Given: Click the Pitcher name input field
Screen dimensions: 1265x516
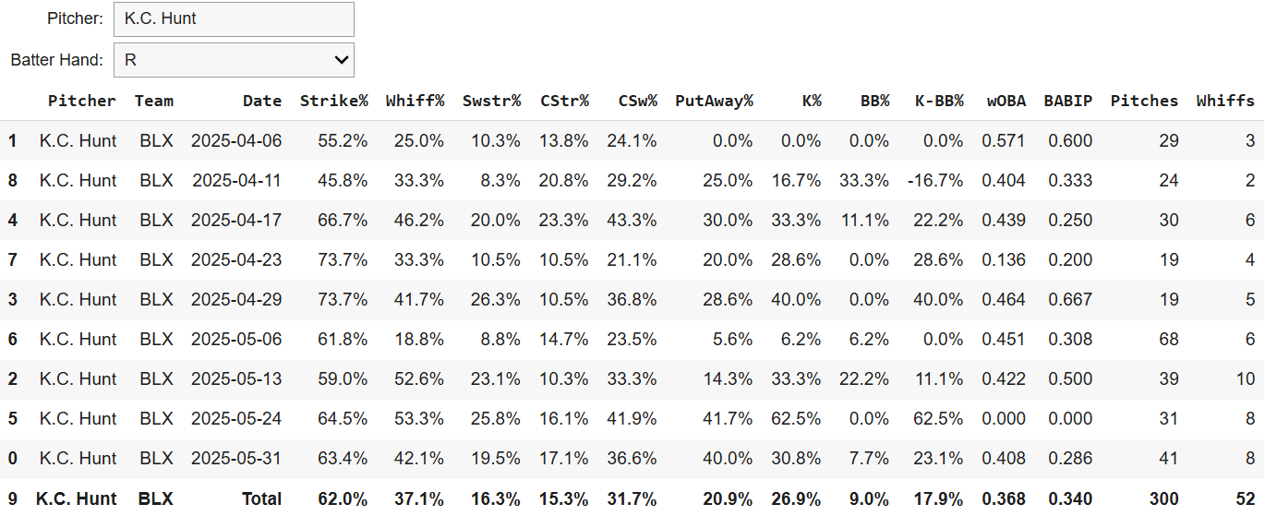Looking at the screenshot, I should (234, 18).
